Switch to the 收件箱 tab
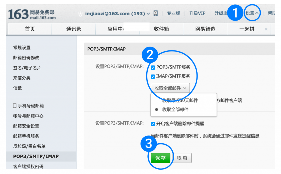The width and height of the screenshot is (281, 174). 161,29
